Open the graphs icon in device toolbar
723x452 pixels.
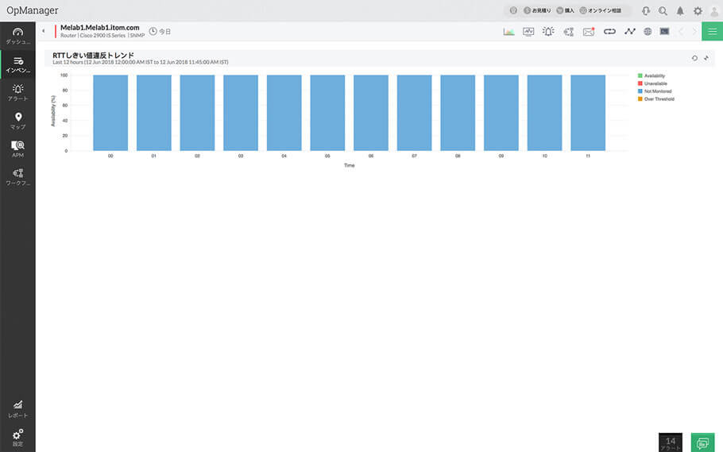point(508,32)
